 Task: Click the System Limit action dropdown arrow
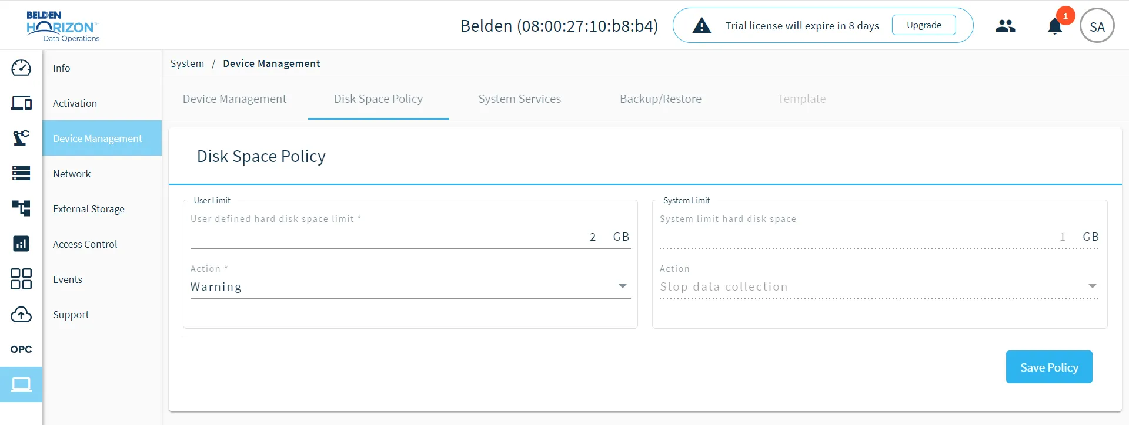[x=1092, y=286]
